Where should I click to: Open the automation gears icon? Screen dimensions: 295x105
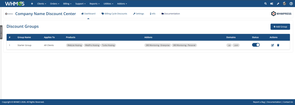pyautogui.click(x=271, y=3)
